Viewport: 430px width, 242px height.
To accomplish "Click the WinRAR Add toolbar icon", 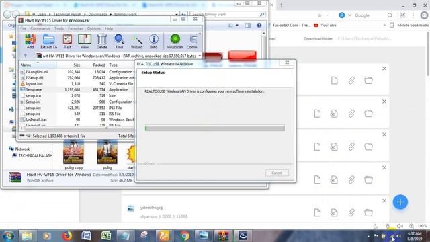I will coord(30,42).
